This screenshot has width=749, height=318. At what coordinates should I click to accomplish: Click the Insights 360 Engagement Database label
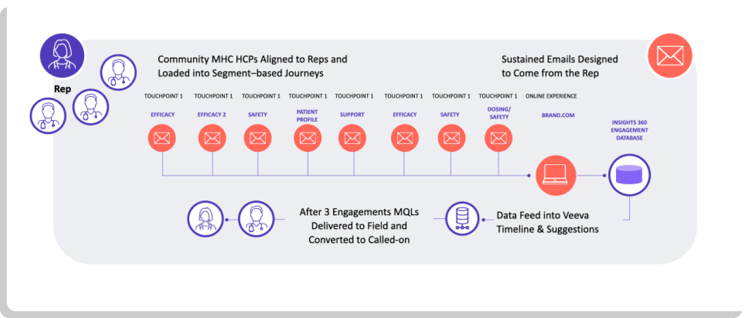[629, 130]
